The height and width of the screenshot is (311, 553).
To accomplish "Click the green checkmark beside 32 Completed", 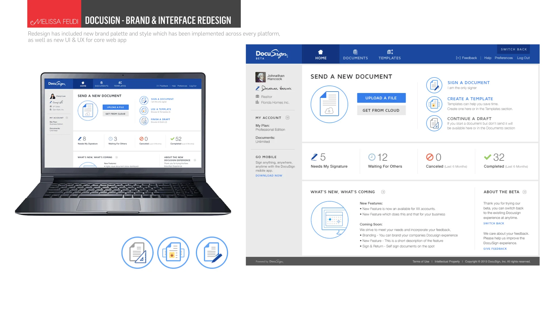I will (488, 157).
